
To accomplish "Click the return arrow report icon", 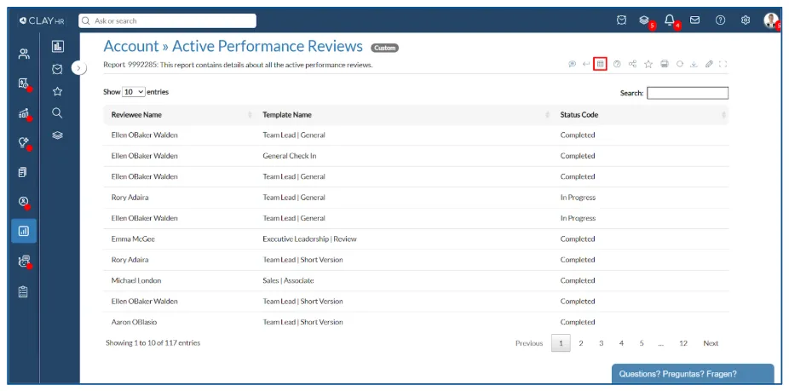I will point(586,64).
